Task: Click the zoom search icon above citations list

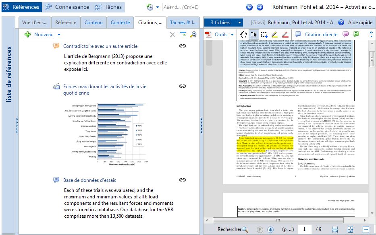Action: pos(194,35)
